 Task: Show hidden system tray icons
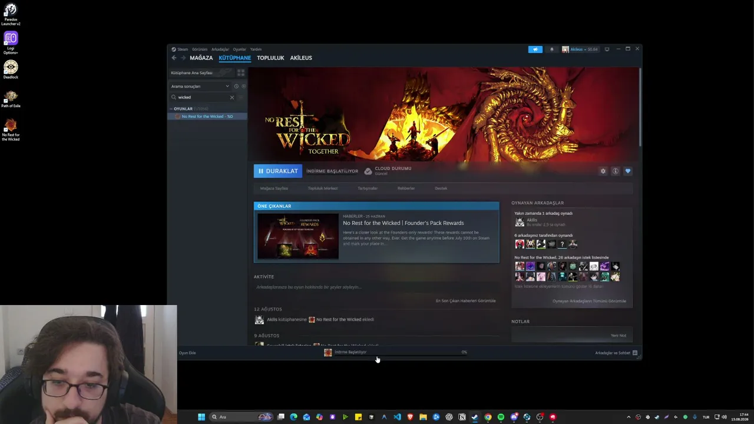(629, 417)
